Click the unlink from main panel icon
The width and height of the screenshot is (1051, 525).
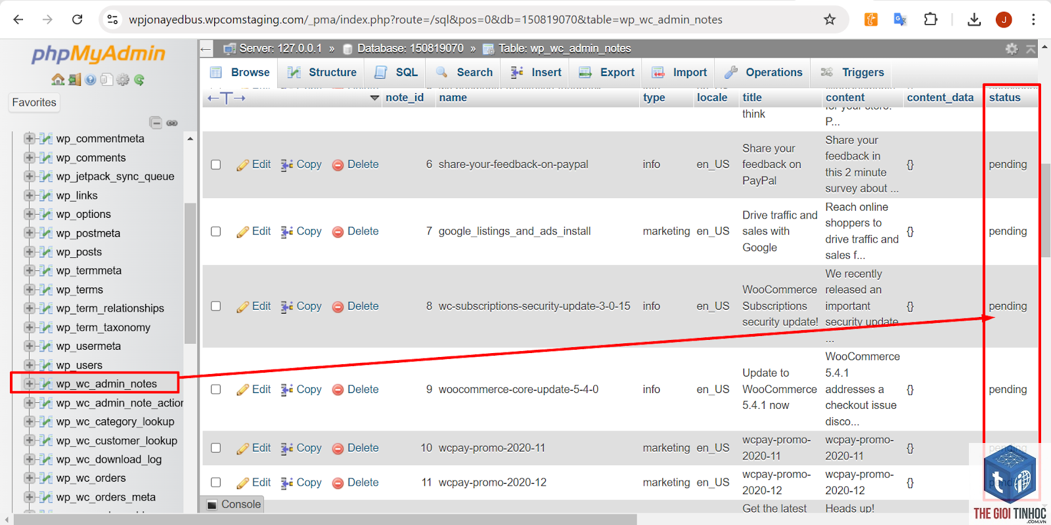(x=172, y=123)
